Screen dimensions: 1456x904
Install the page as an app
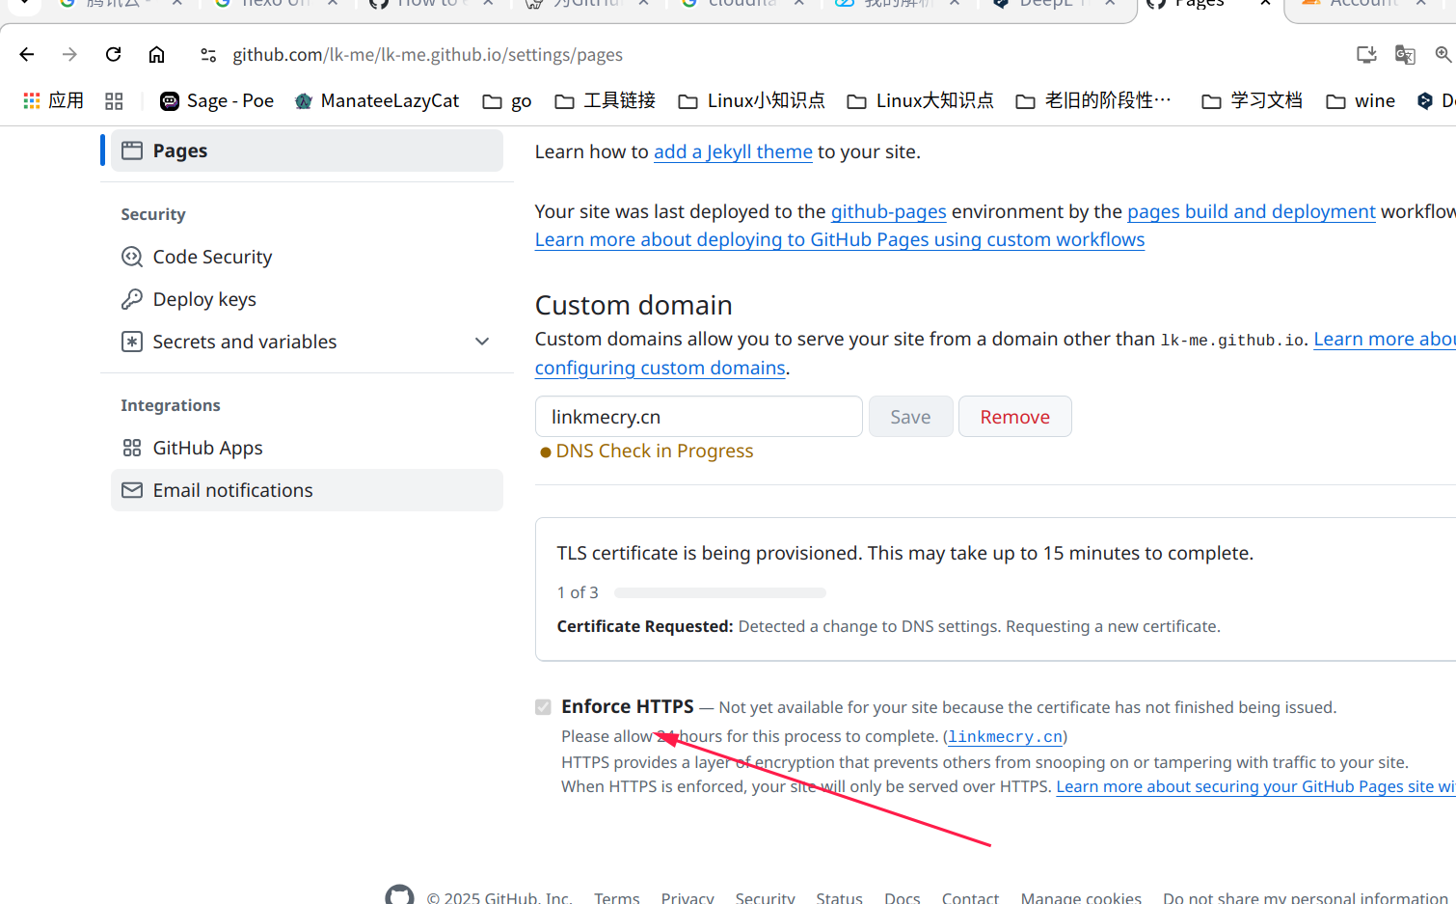1366,55
